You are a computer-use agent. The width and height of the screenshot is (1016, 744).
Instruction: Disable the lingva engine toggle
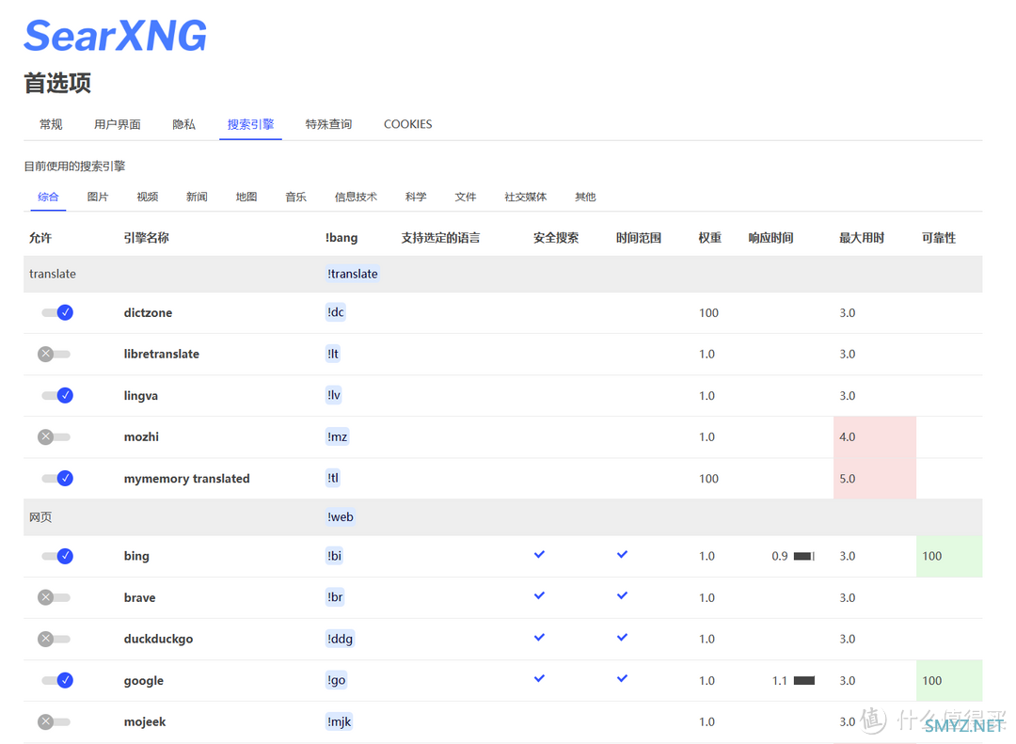(57, 395)
